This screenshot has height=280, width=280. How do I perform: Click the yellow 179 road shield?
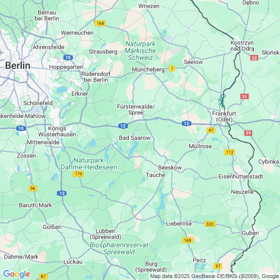(78, 174)
